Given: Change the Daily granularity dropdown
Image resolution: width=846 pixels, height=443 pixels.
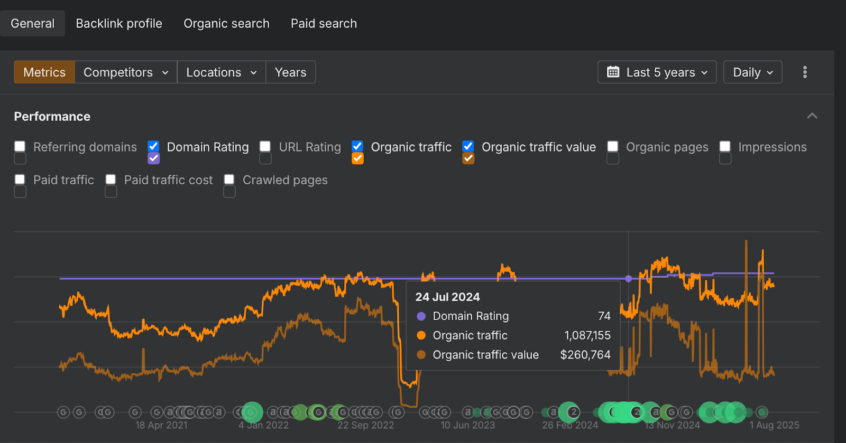Looking at the screenshot, I should (752, 72).
